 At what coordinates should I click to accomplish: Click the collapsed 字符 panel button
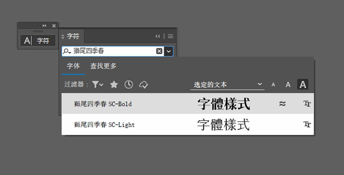(38, 41)
